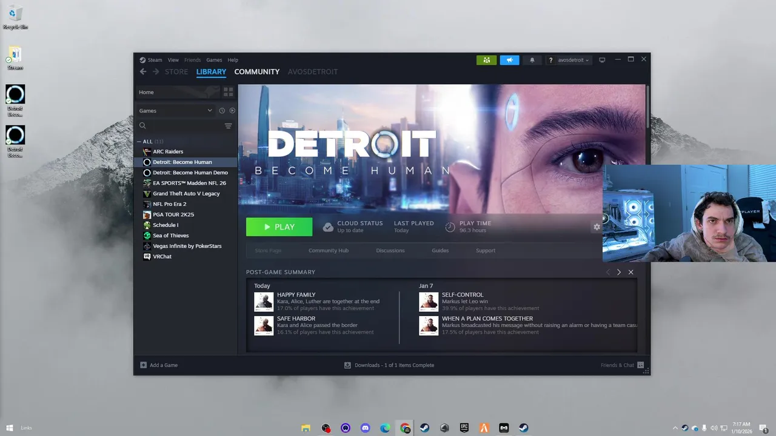
Task: Open the Guides link
Action: pyautogui.click(x=440, y=251)
